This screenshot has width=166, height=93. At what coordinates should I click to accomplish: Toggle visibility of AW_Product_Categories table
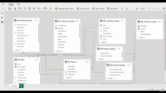click(119, 49)
